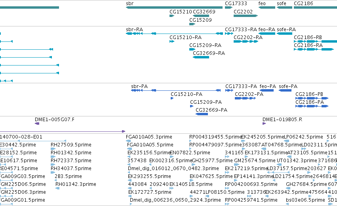Select the sbr-RA transcript label
The height and width of the screenshot is (206, 337).
pyautogui.click(x=135, y=30)
